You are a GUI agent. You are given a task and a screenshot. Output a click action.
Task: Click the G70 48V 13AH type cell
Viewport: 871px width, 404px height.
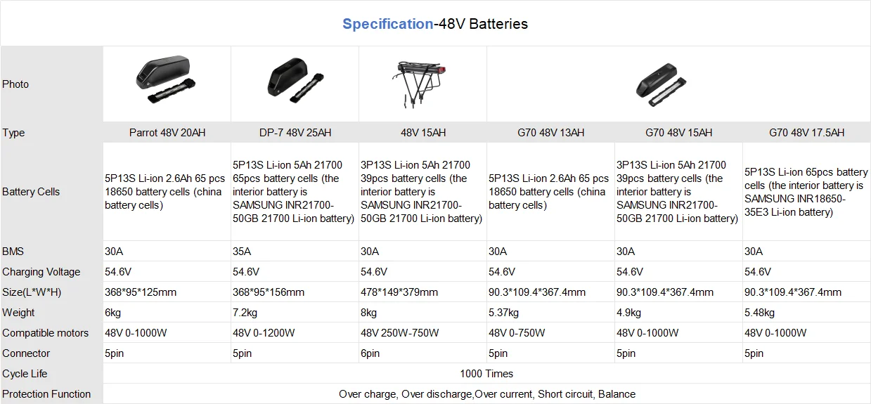(551, 132)
